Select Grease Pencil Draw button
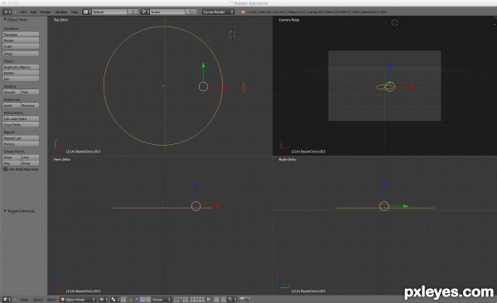 12,157
